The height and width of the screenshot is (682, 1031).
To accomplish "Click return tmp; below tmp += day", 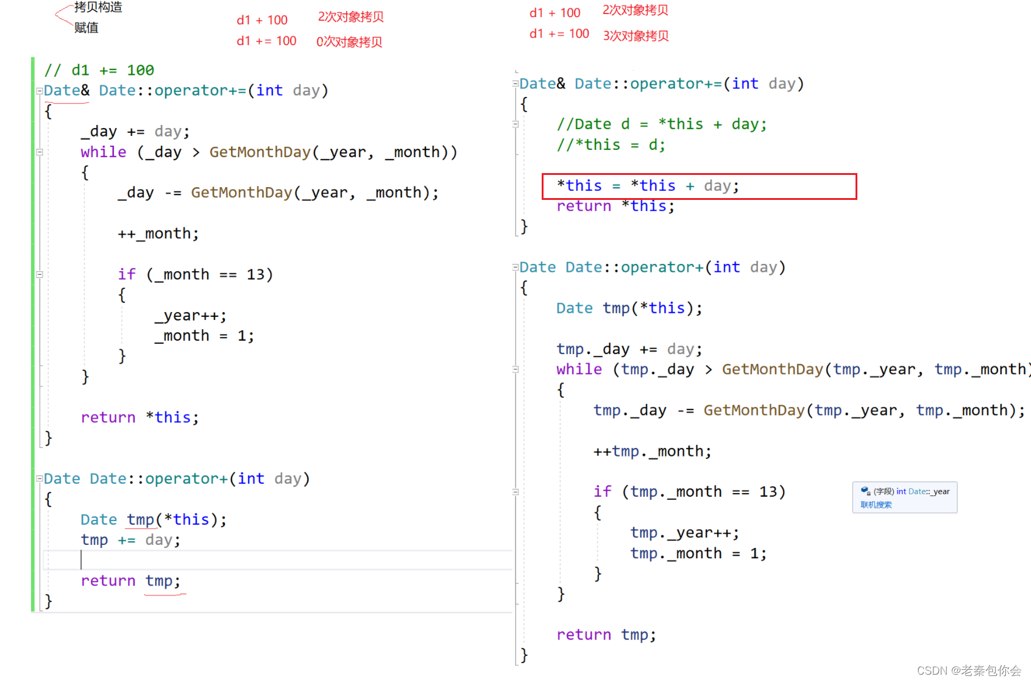I will [131, 581].
